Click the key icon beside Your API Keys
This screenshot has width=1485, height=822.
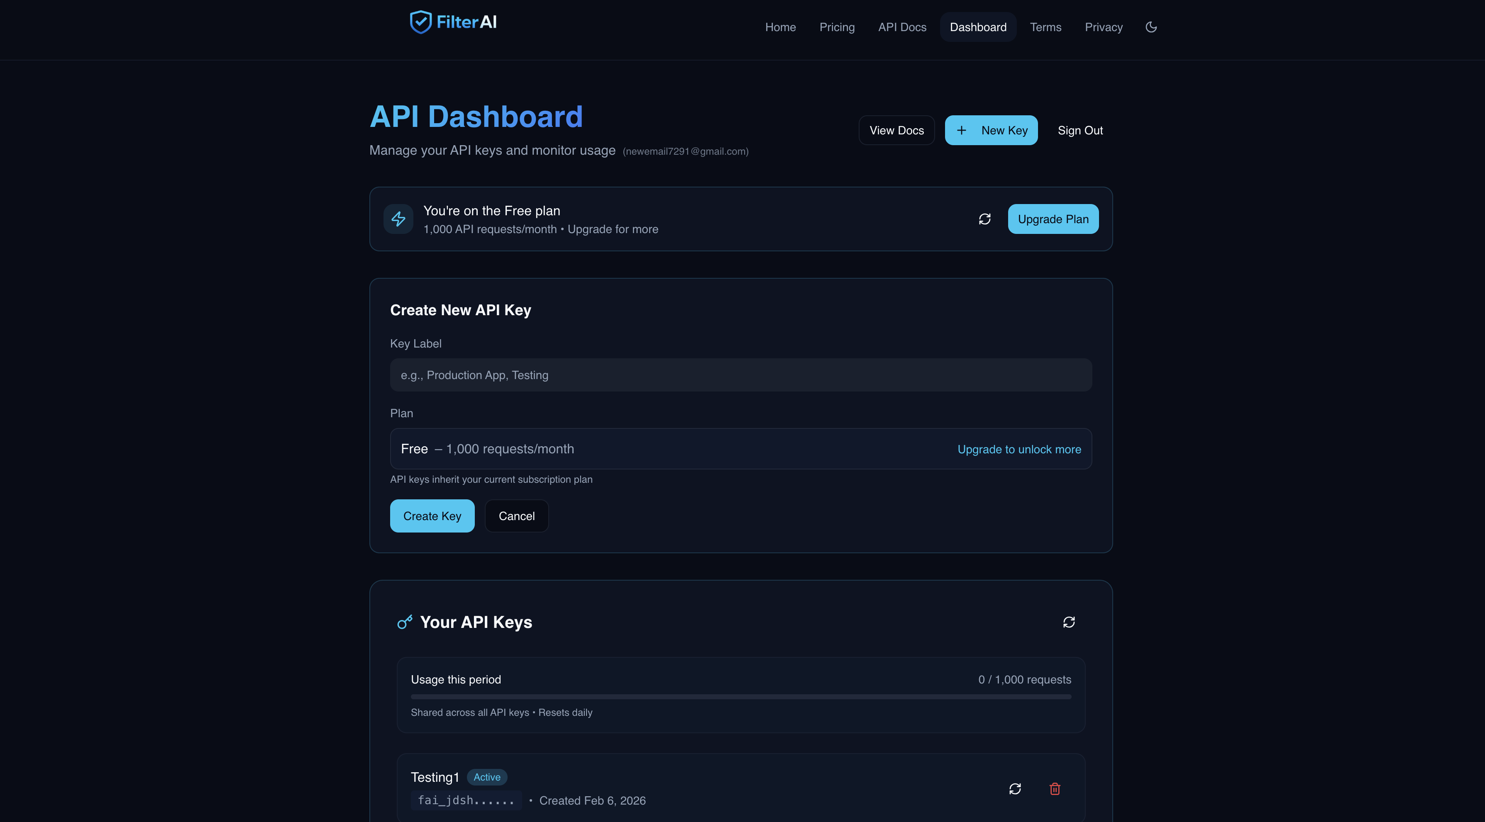click(x=405, y=622)
